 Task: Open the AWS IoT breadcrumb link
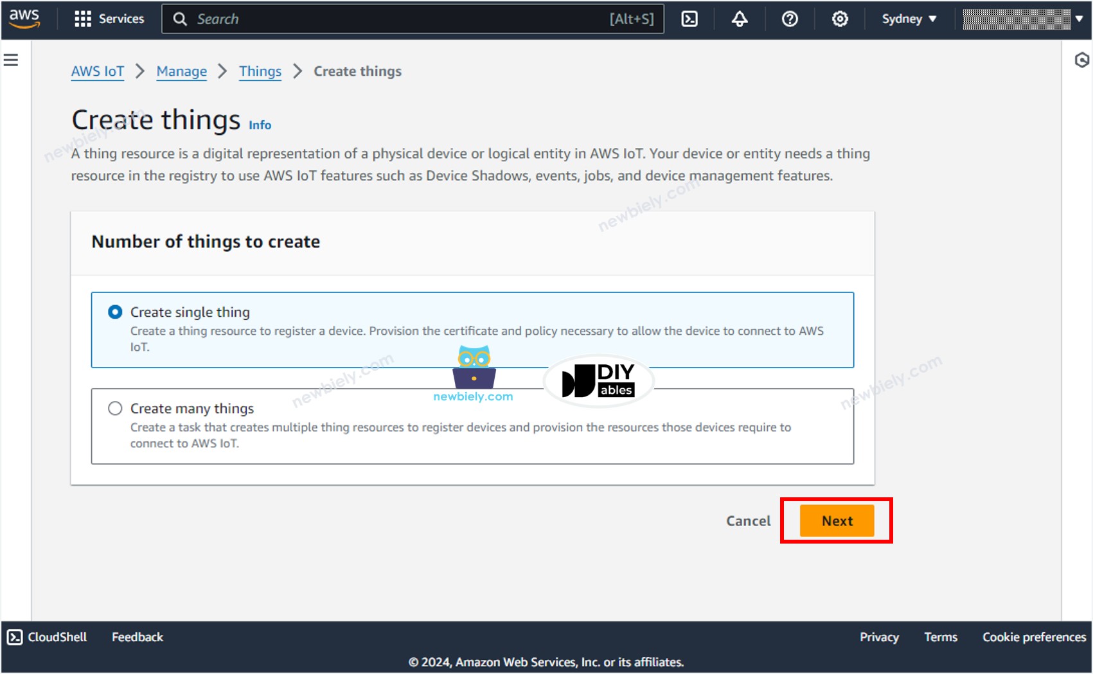pyautogui.click(x=97, y=71)
